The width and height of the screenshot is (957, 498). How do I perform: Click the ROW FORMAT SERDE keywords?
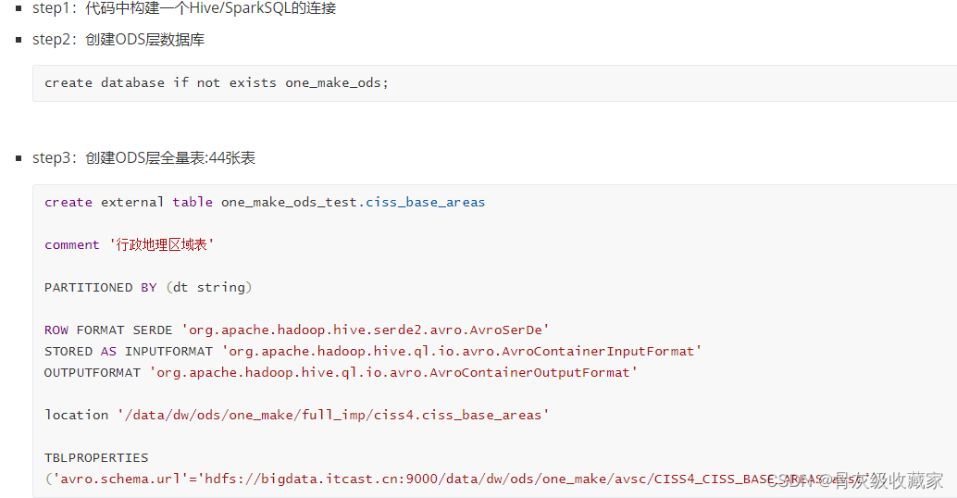(x=108, y=330)
